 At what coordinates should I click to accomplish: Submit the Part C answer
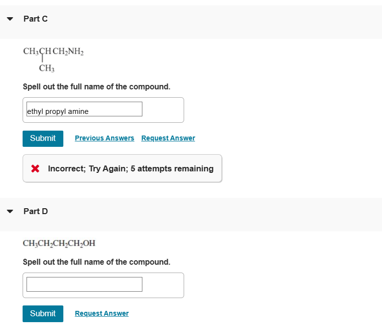click(x=43, y=138)
